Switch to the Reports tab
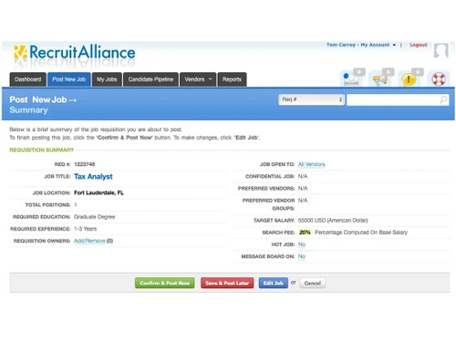 [232, 79]
